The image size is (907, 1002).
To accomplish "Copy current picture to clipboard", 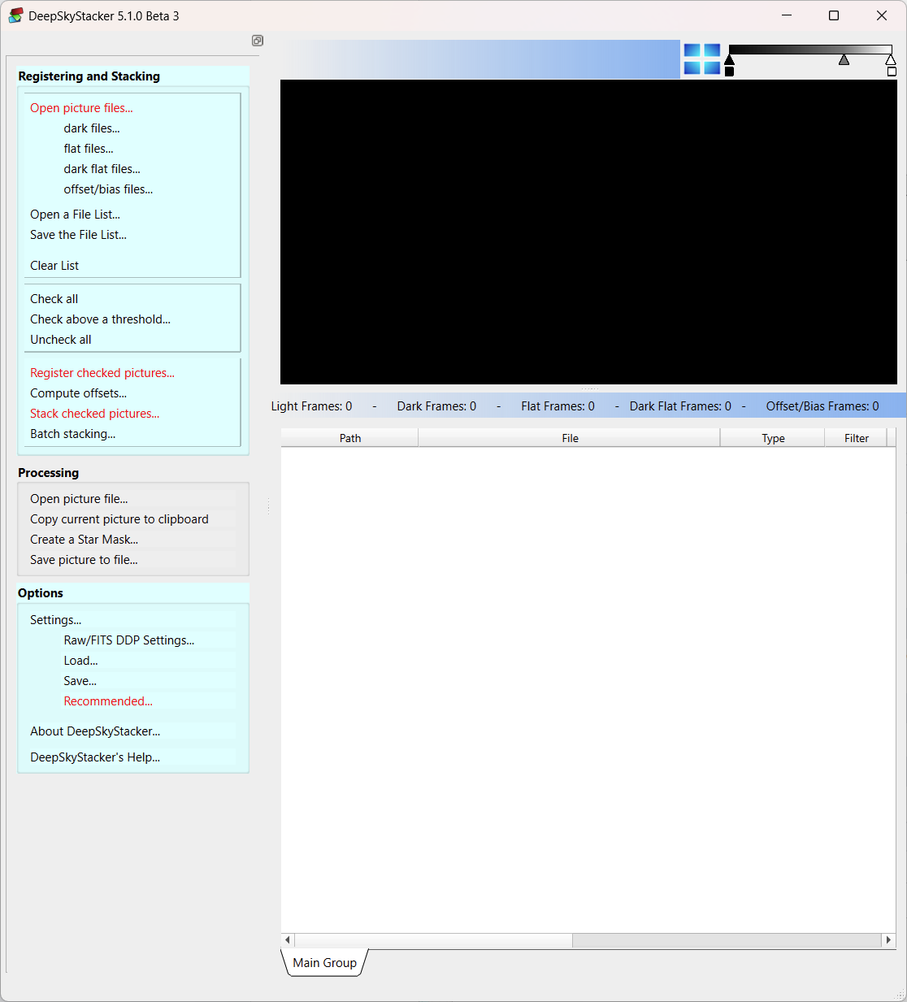I will click(119, 519).
